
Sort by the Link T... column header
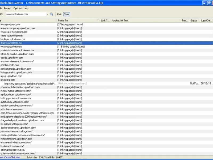pyautogui.click(x=105, y=21)
